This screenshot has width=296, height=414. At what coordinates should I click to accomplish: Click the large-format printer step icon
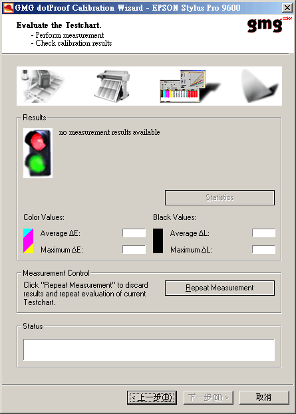click(x=112, y=86)
